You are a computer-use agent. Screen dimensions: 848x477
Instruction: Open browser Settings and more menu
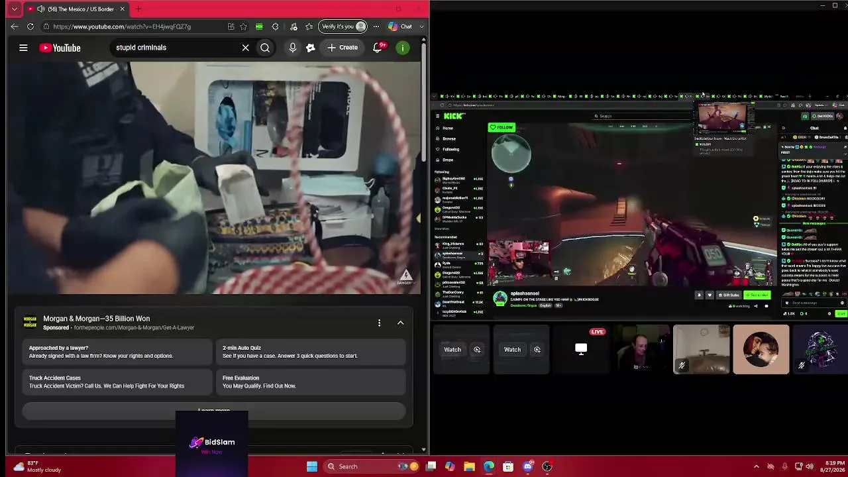(x=376, y=26)
